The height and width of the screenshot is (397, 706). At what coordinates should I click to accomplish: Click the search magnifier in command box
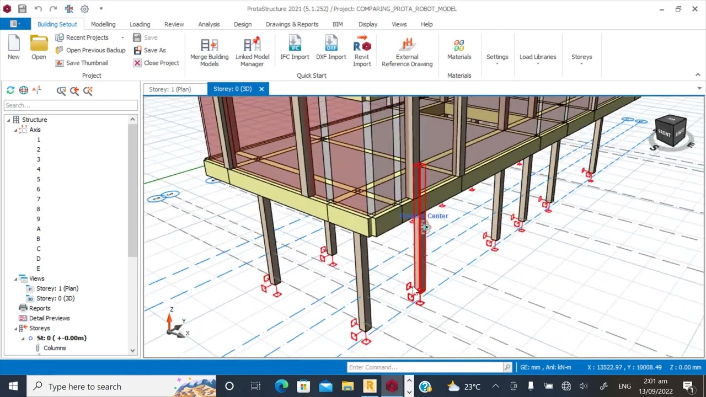click(507, 367)
